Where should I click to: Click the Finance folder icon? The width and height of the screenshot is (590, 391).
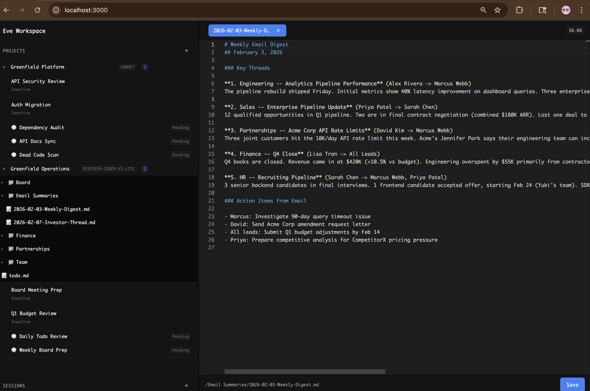tap(11, 235)
